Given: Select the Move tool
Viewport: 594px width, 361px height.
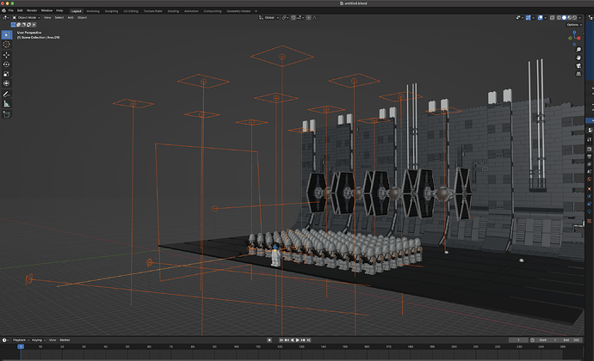Looking at the screenshot, I should point(6,55).
